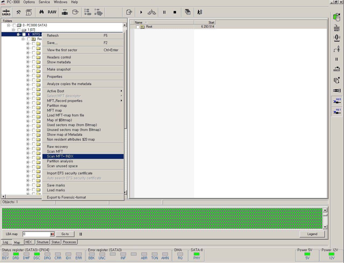
Task: Open the Active Boot submenu
Action: point(83,91)
